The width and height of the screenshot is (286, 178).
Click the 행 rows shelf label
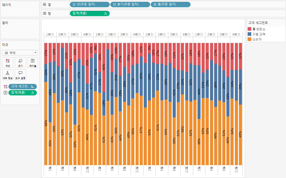coord(49,13)
